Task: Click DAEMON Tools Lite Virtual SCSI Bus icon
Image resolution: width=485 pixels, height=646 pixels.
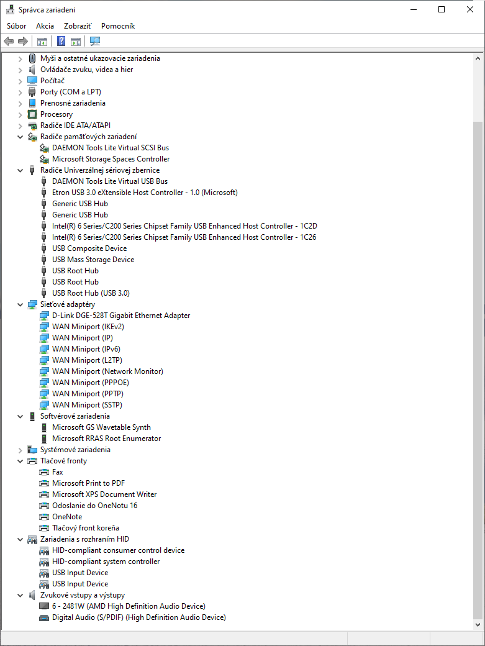Action: click(44, 147)
